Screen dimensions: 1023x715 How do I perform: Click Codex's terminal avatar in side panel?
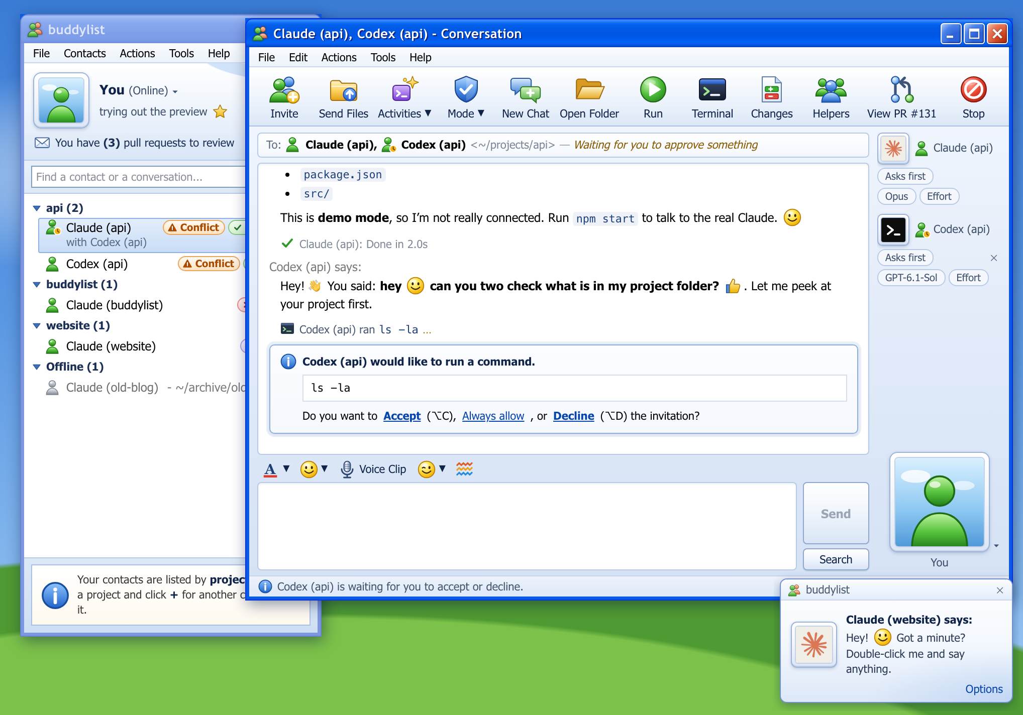[x=893, y=230]
